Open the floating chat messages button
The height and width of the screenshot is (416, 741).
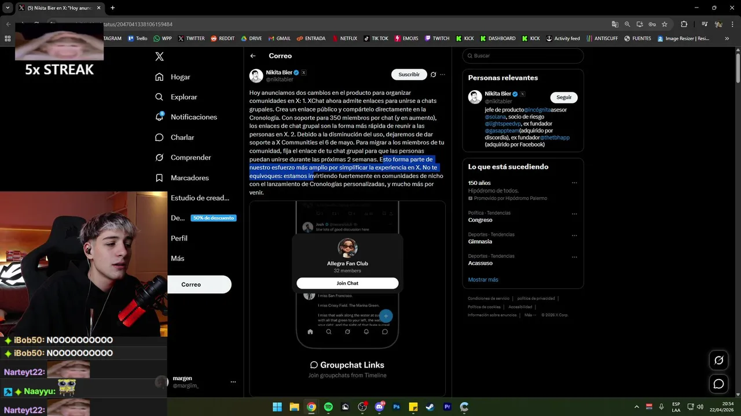(718, 384)
